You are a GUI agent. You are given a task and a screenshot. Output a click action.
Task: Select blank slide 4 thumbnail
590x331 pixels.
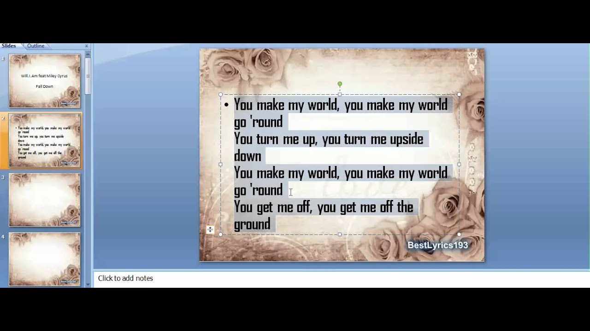tap(45, 259)
